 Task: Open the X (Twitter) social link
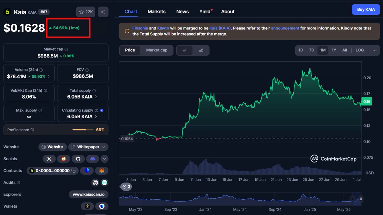coord(49,159)
